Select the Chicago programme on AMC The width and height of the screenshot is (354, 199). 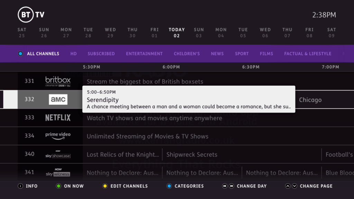(x=310, y=100)
